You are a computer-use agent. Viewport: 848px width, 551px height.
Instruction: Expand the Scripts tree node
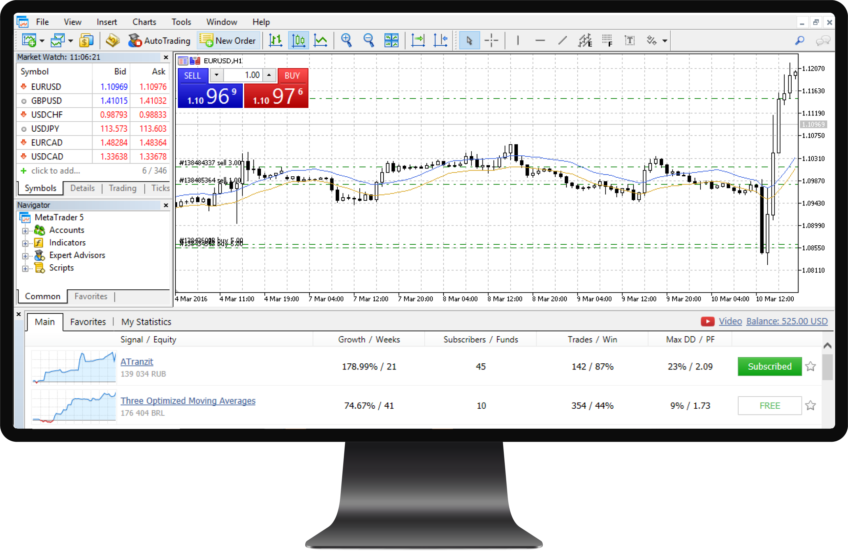point(25,269)
